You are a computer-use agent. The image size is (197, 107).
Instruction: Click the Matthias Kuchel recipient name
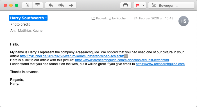(31, 31)
